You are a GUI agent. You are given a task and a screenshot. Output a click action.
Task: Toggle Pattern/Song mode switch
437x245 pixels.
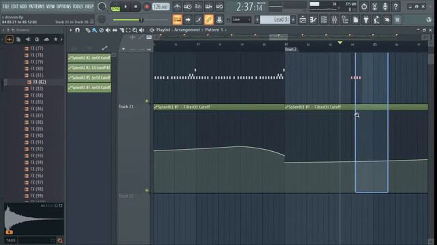tap(115, 7)
